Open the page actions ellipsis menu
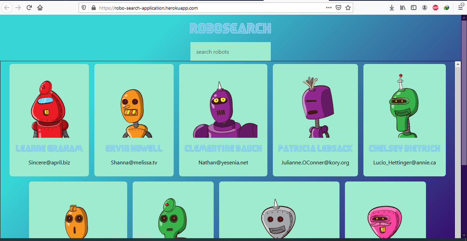This screenshot has height=241, width=467. click(328, 7)
